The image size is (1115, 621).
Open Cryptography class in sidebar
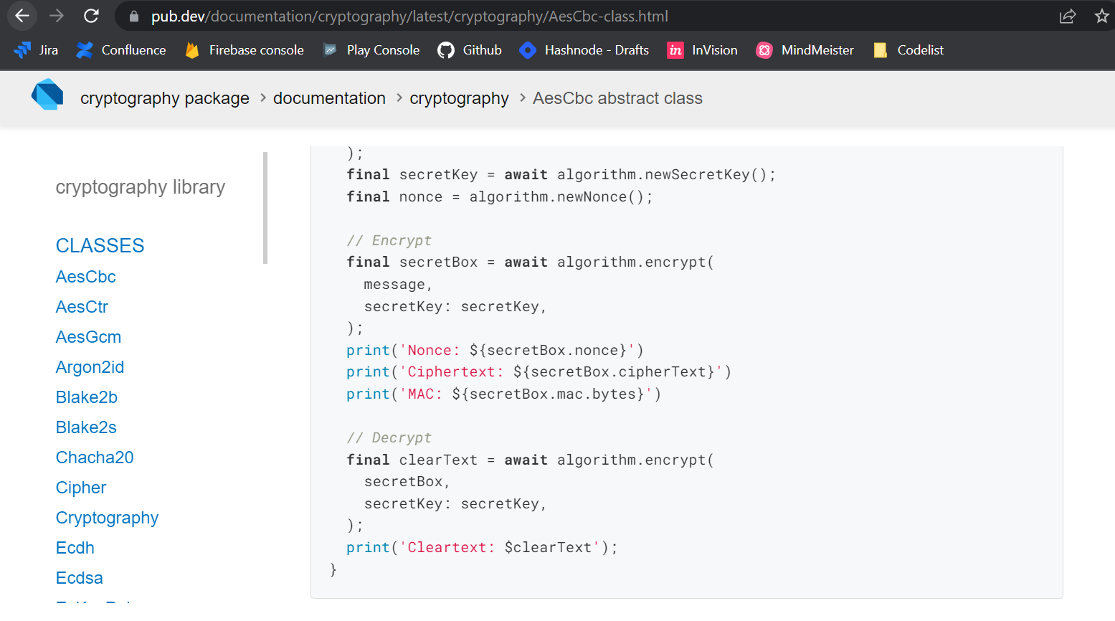click(107, 518)
